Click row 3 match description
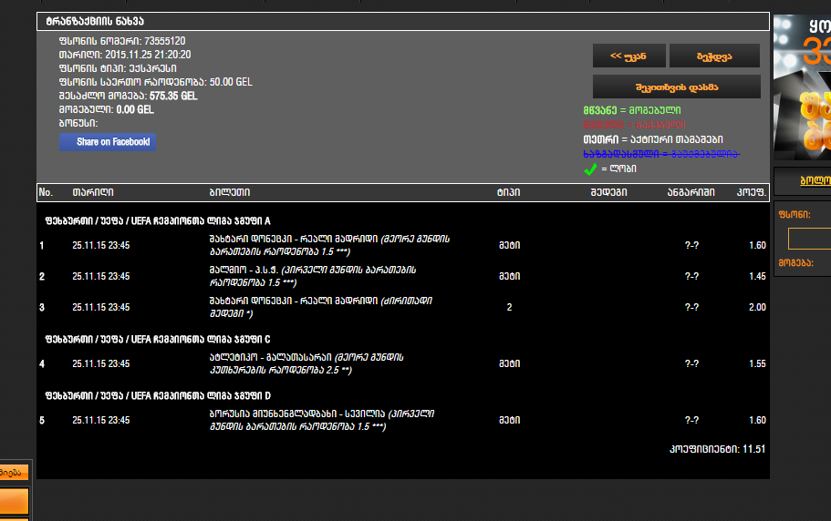Viewport: 831px width, 521px height. 321,307
